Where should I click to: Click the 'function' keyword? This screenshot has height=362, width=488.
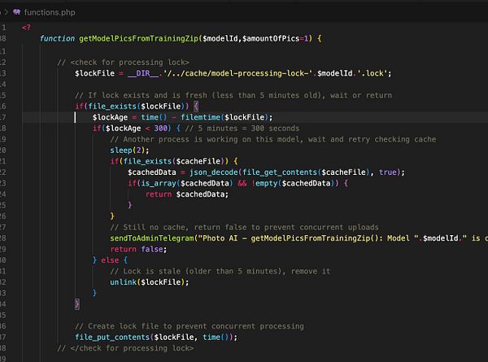coord(57,38)
